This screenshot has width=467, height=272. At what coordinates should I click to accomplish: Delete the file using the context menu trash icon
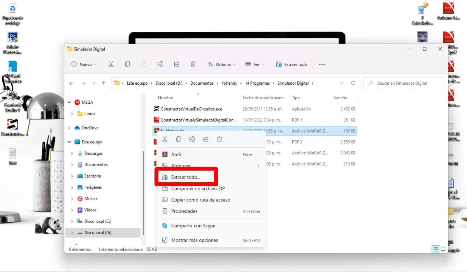[219, 139]
